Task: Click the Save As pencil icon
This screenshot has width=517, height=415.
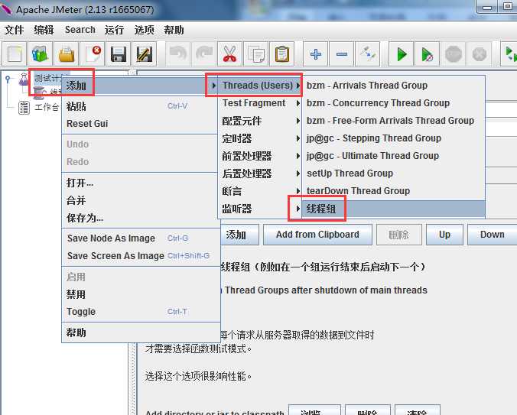Action: [x=144, y=54]
